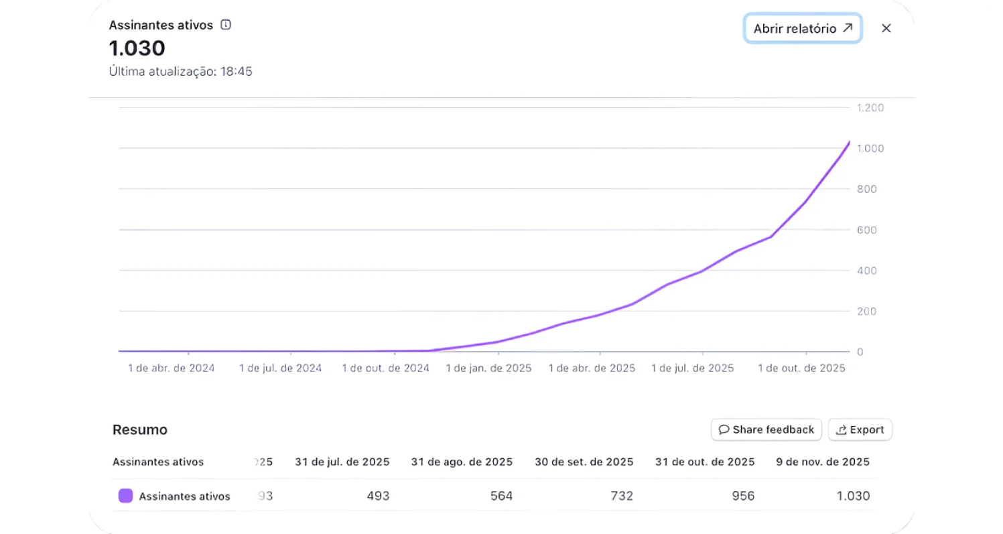Click the 956 value in the summary table
Image resolution: width=1003 pixels, height=534 pixels.
point(742,496)
